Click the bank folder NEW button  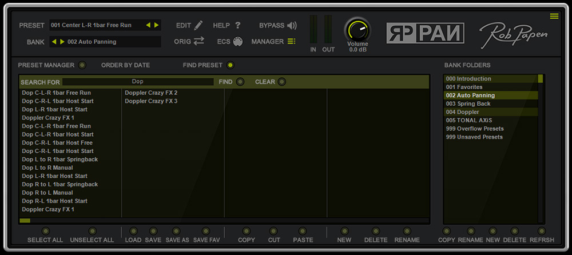(x=493, y=231)
